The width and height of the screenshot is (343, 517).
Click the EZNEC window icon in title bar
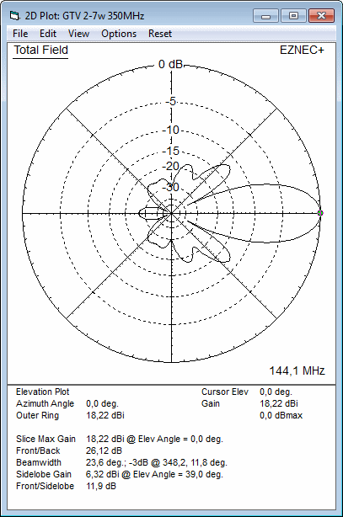click(x=14, y=15)
